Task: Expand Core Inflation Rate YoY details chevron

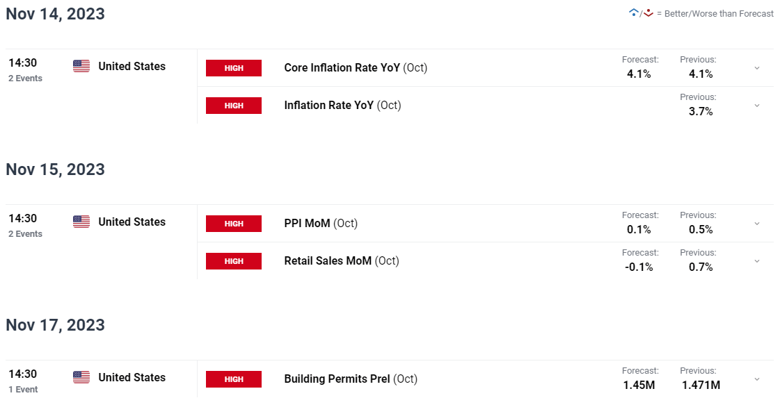Action: pos(757,68)
